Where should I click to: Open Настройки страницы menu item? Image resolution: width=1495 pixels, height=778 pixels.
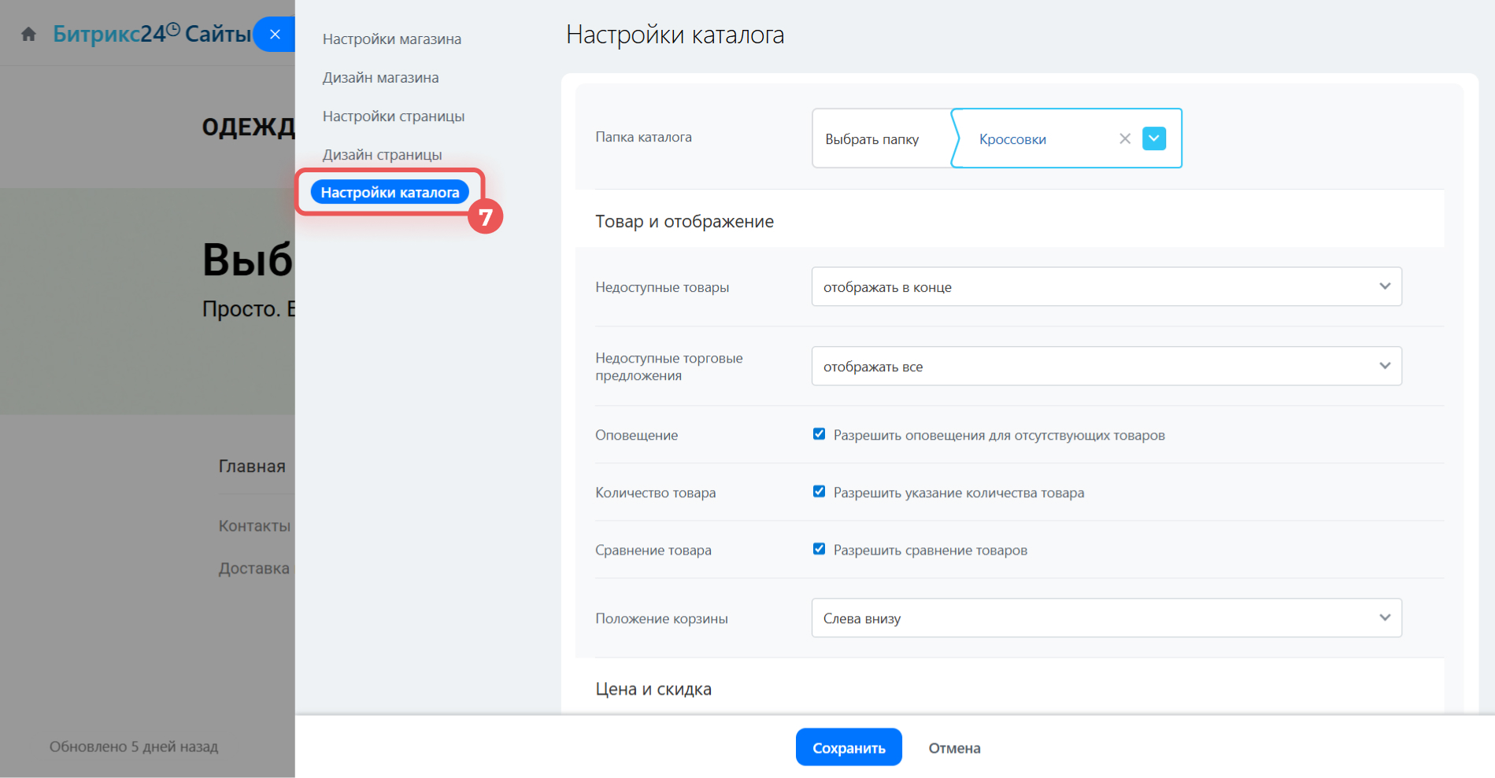[x=393, y=116]
